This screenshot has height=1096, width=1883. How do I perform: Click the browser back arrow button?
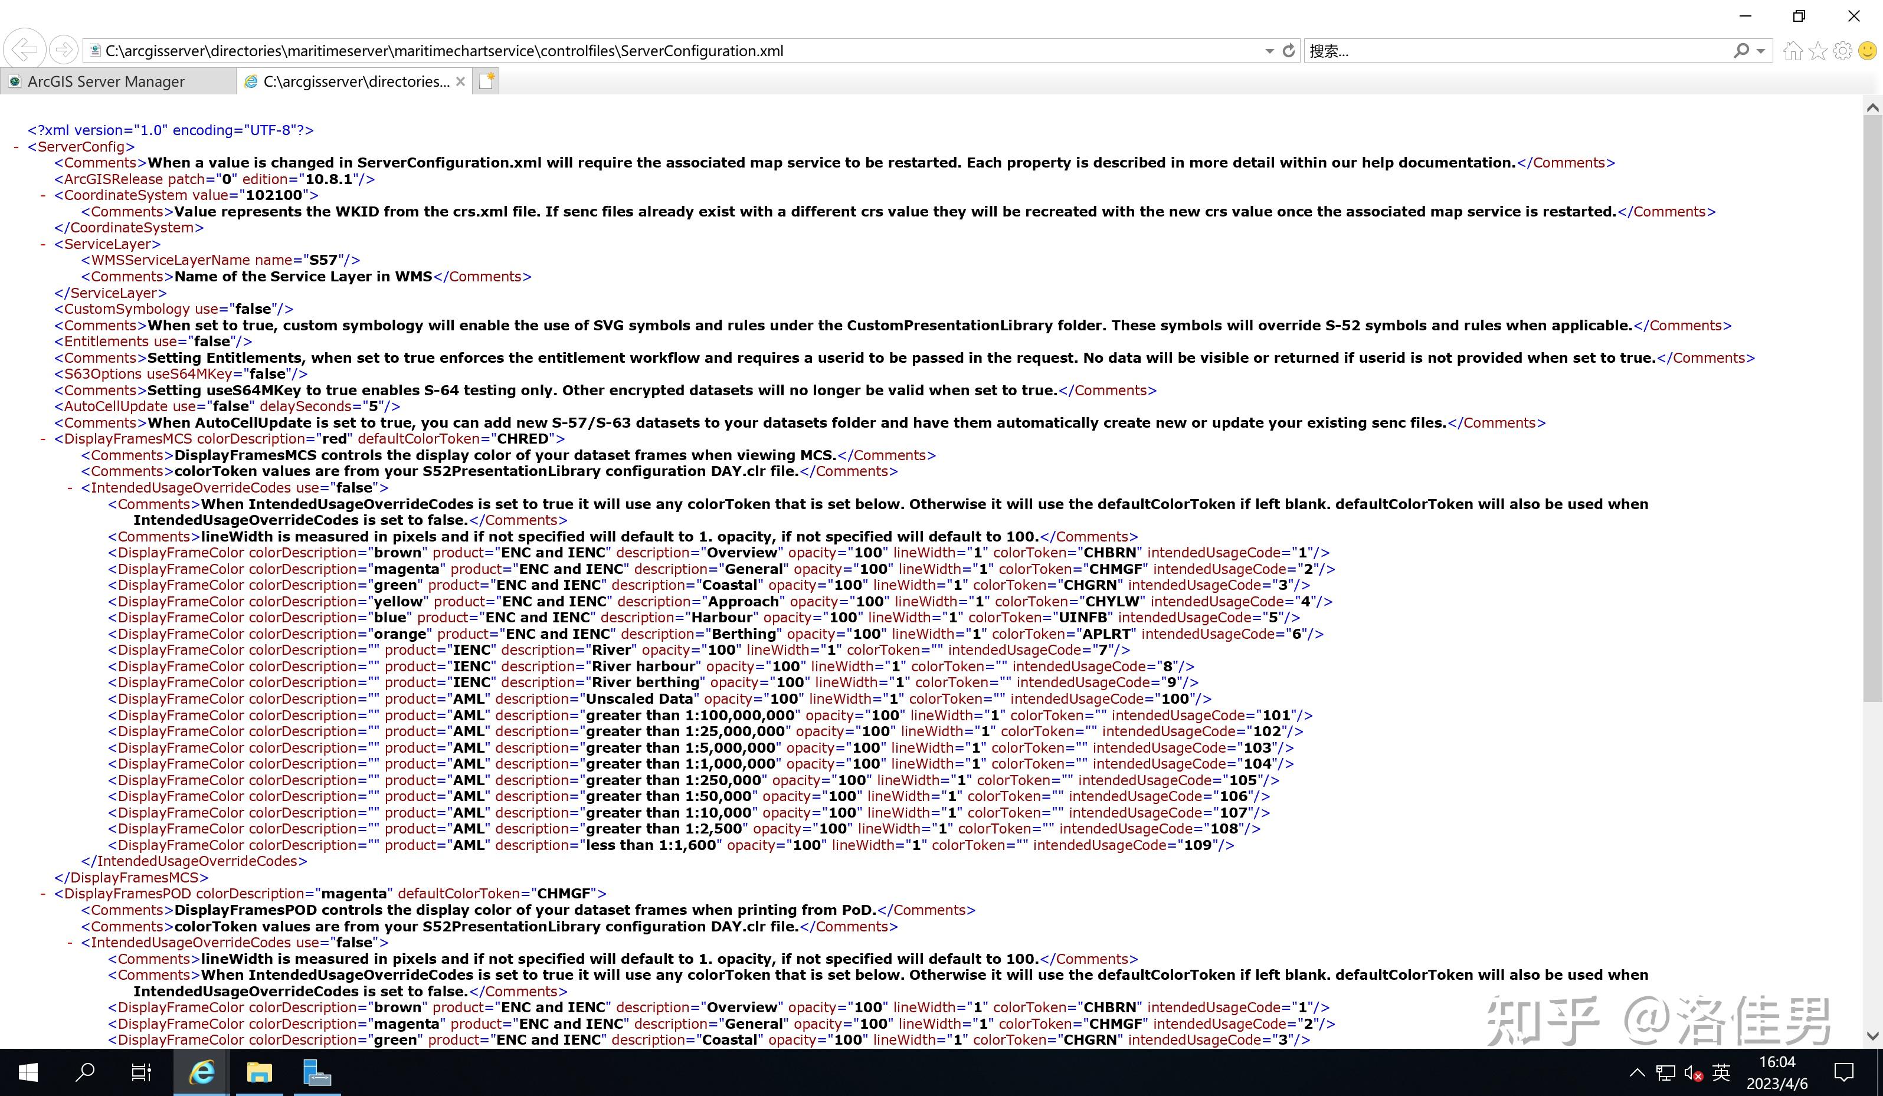pos(25,50)
